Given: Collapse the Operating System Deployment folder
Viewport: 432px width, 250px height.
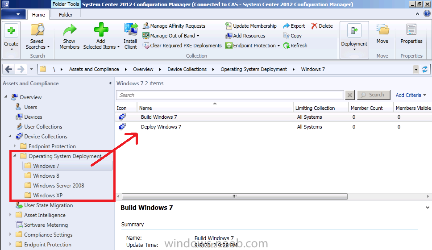Looking at the screenshot, I should [x=15, y=156].
